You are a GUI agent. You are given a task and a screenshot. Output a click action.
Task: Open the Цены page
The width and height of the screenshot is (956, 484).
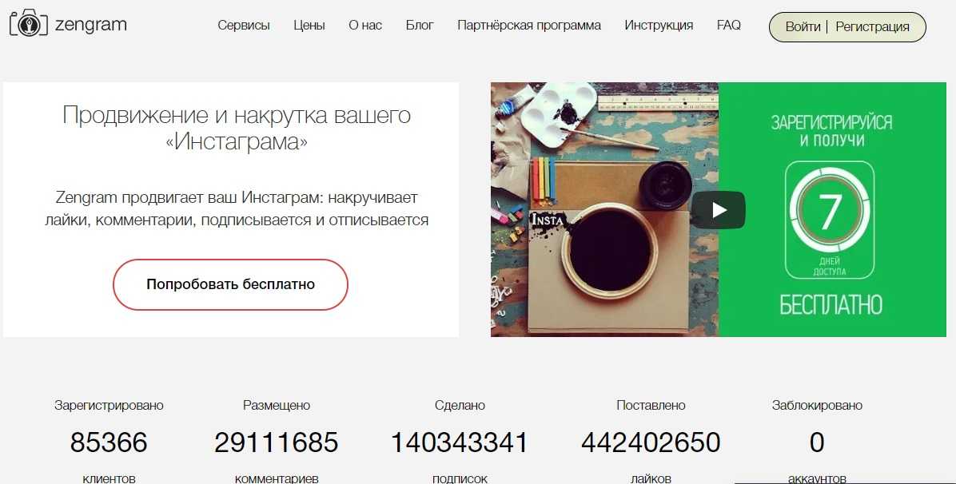point(309,26)
